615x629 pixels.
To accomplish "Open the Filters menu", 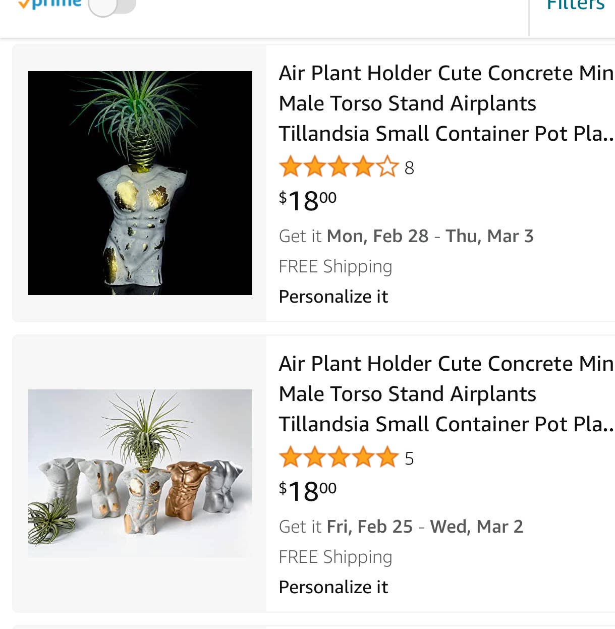I will coord(575,5).
